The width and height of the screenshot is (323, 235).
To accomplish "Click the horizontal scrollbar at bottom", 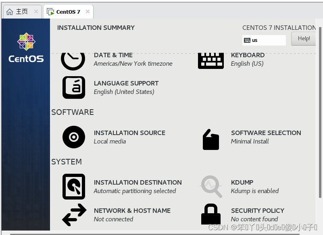I will [x=154, y=234].
